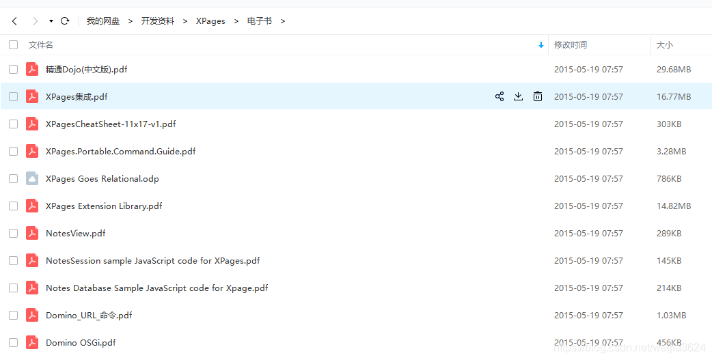The height and width of the screenshot is (360, 712).
Task: Check the box for XPages Extension Library.pdf
Action: point(13,206)
